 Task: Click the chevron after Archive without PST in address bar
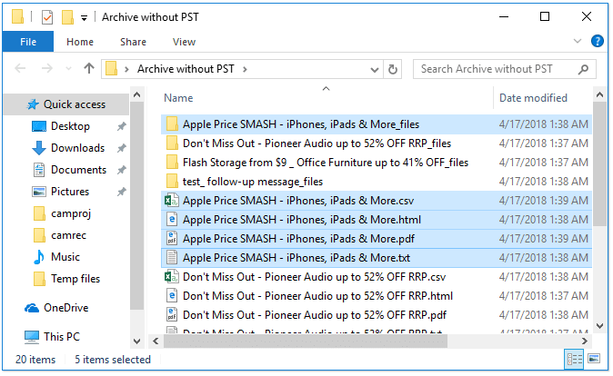(245, 70)
